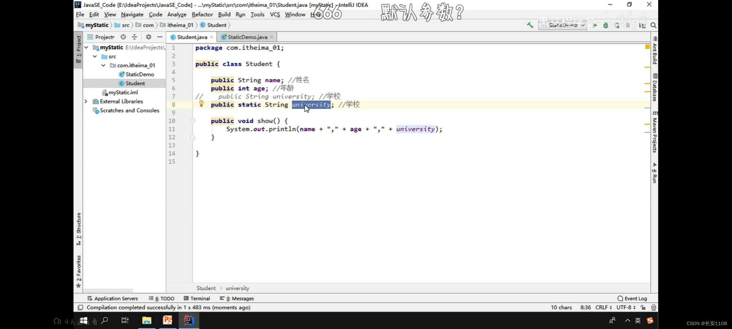This screenshot has height=329, width=732.
Task: Collapse the src folder node
Action: tap(95, 57)
